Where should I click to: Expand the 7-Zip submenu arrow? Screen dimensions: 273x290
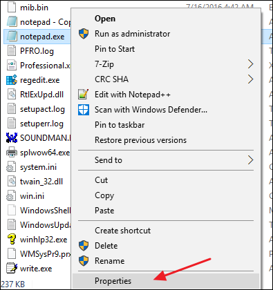coord(251,64)
